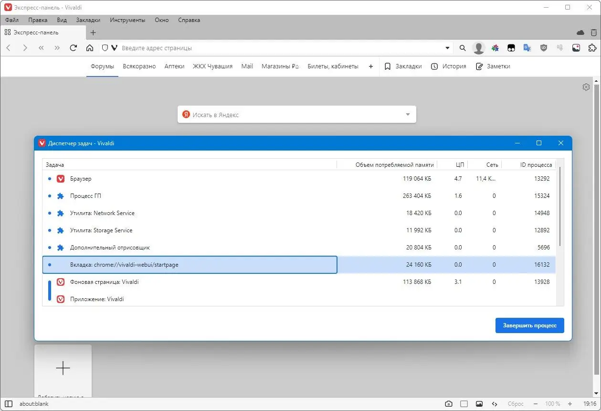Zoom in with the plus button

[570, 404]
